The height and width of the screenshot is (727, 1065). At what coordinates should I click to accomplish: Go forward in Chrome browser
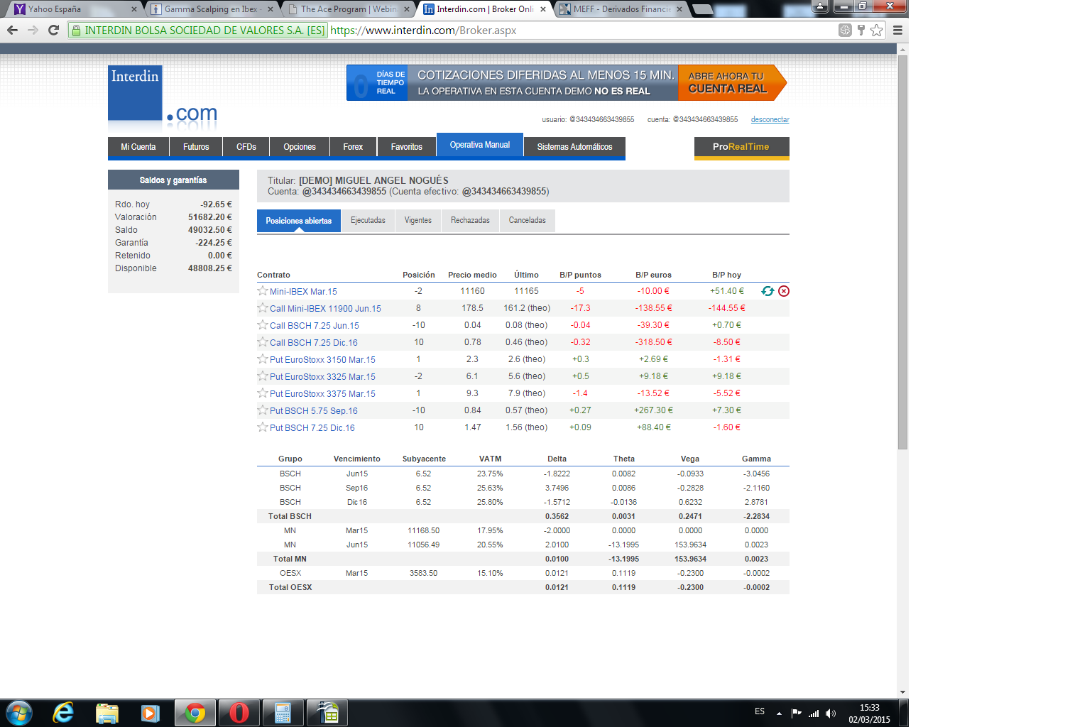[33, 30]
